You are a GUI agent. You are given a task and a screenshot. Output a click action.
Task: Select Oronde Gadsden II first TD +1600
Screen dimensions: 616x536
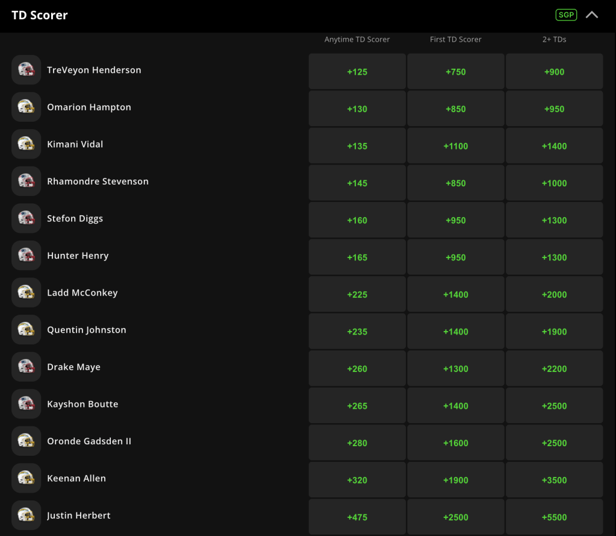click(456, 443)
